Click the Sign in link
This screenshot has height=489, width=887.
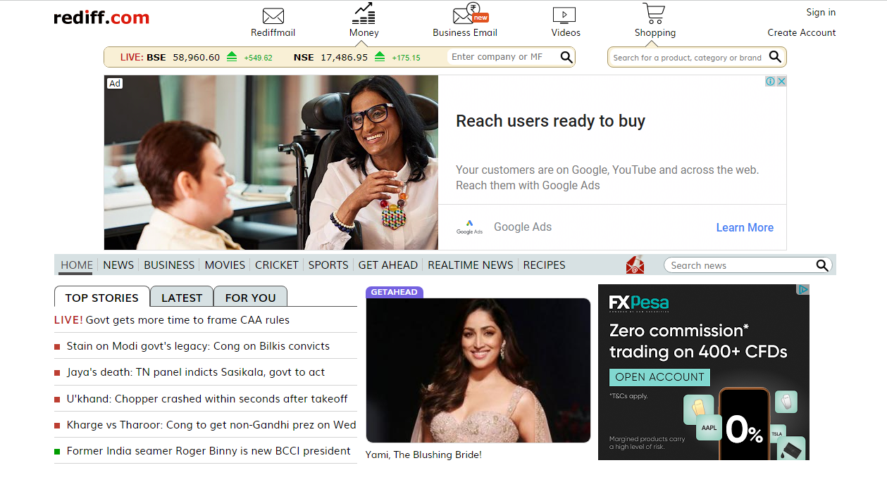click(821, 12)
